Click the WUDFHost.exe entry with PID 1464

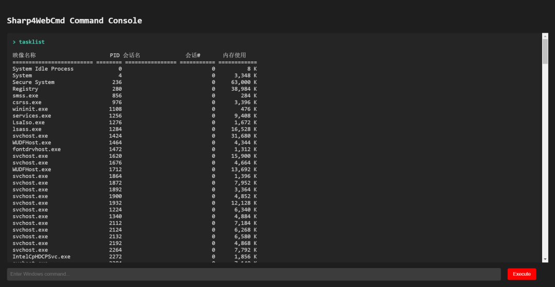pyautogui.click(x=31, y=142)
